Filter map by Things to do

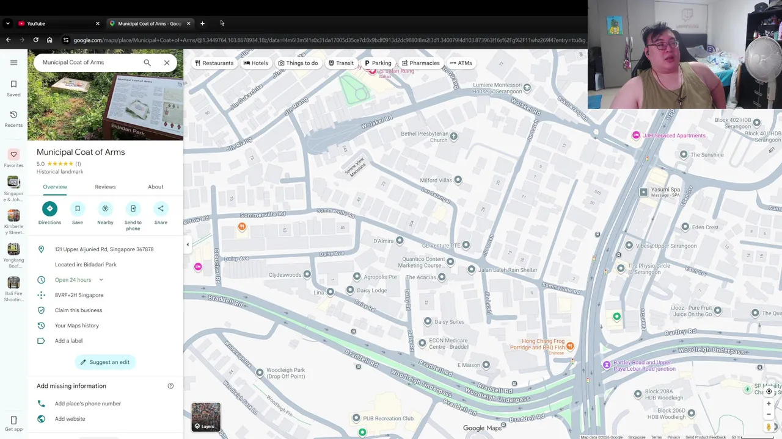tap(298, 63)
